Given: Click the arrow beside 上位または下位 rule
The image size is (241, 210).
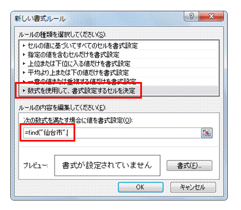Looking at the screenshot, I should click(x=24, y=63).
